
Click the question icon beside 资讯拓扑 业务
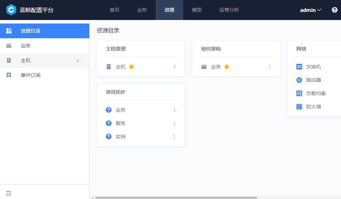coord(109,110)
